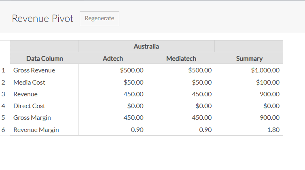Viewport: 305px width, 170px height.
Task: Click Summary Gross Revenue cell $1,000.00
Action: pos(265,70)
